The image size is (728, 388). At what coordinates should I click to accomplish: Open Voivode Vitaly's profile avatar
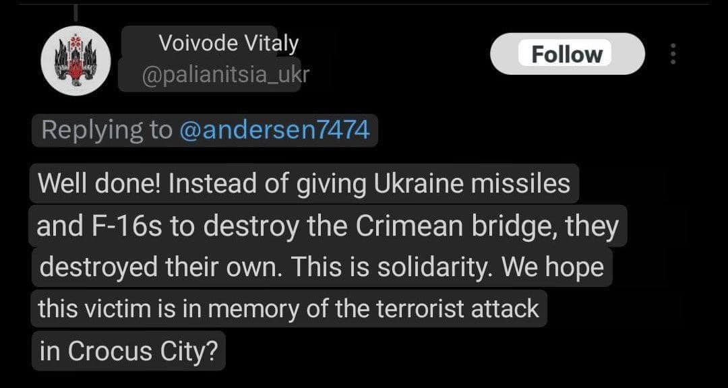pyautogui.click(x=75, y=61)
